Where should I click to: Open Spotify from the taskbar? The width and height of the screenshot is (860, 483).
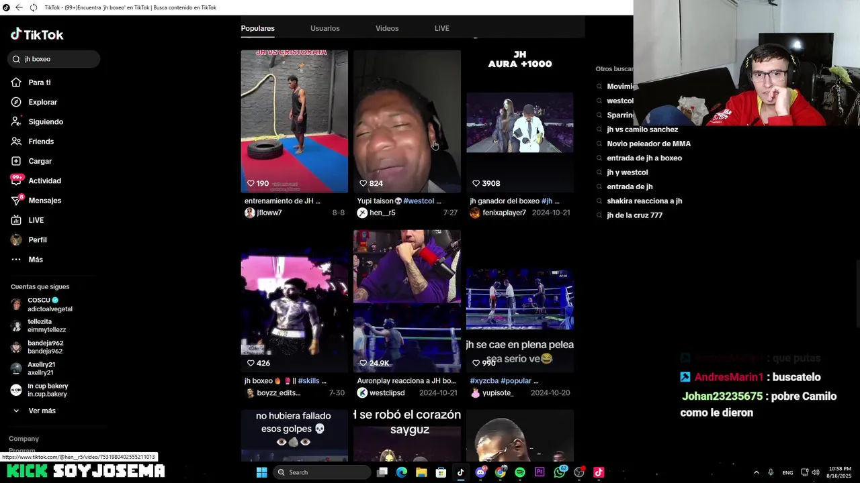click(x=520, y=472)
